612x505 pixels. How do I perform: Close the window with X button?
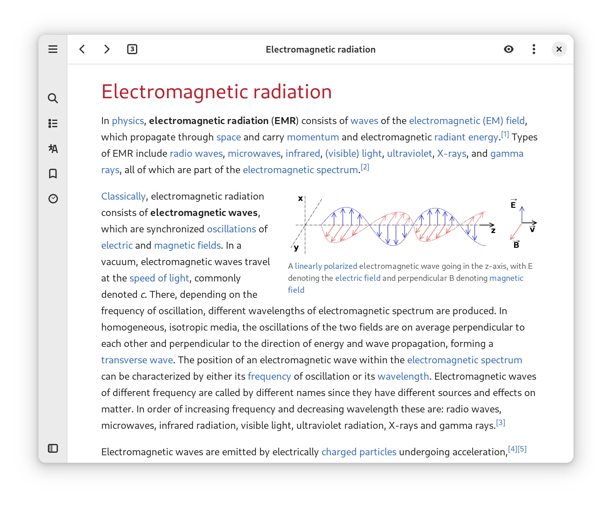pos(559,49)
